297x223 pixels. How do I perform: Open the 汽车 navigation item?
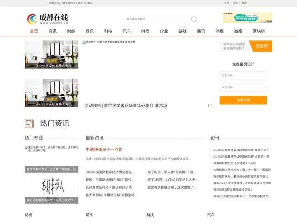(127, 31)
